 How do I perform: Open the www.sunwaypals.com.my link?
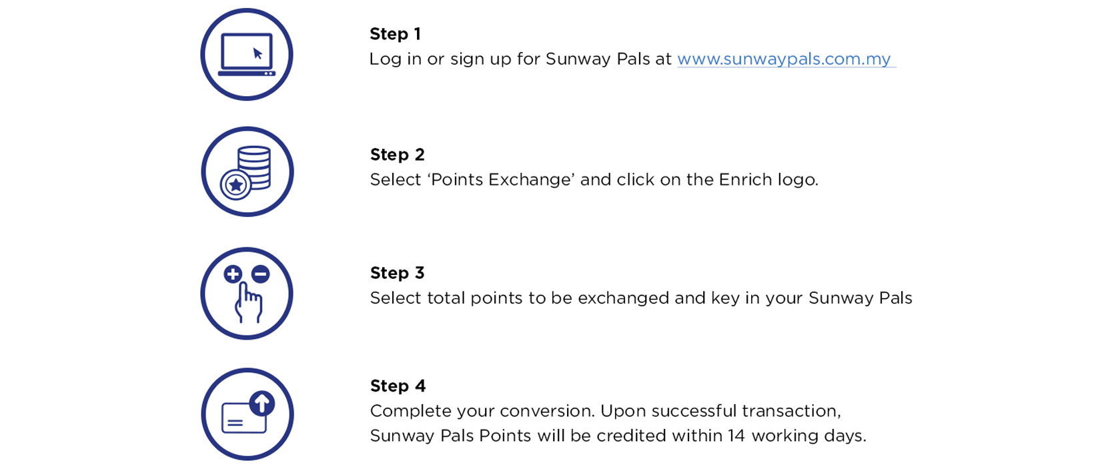pyautogui.click(x=784, y=59)
